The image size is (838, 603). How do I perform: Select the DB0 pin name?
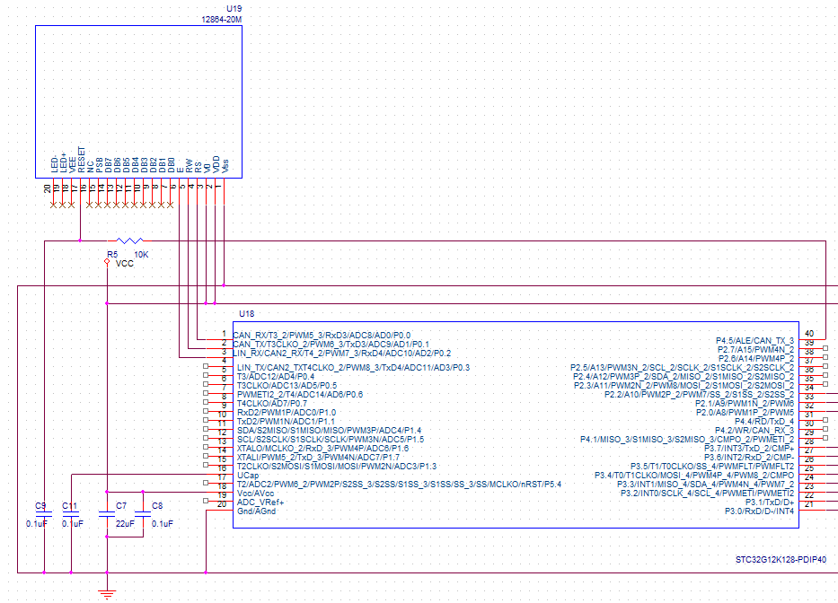[x=171, y=164]
